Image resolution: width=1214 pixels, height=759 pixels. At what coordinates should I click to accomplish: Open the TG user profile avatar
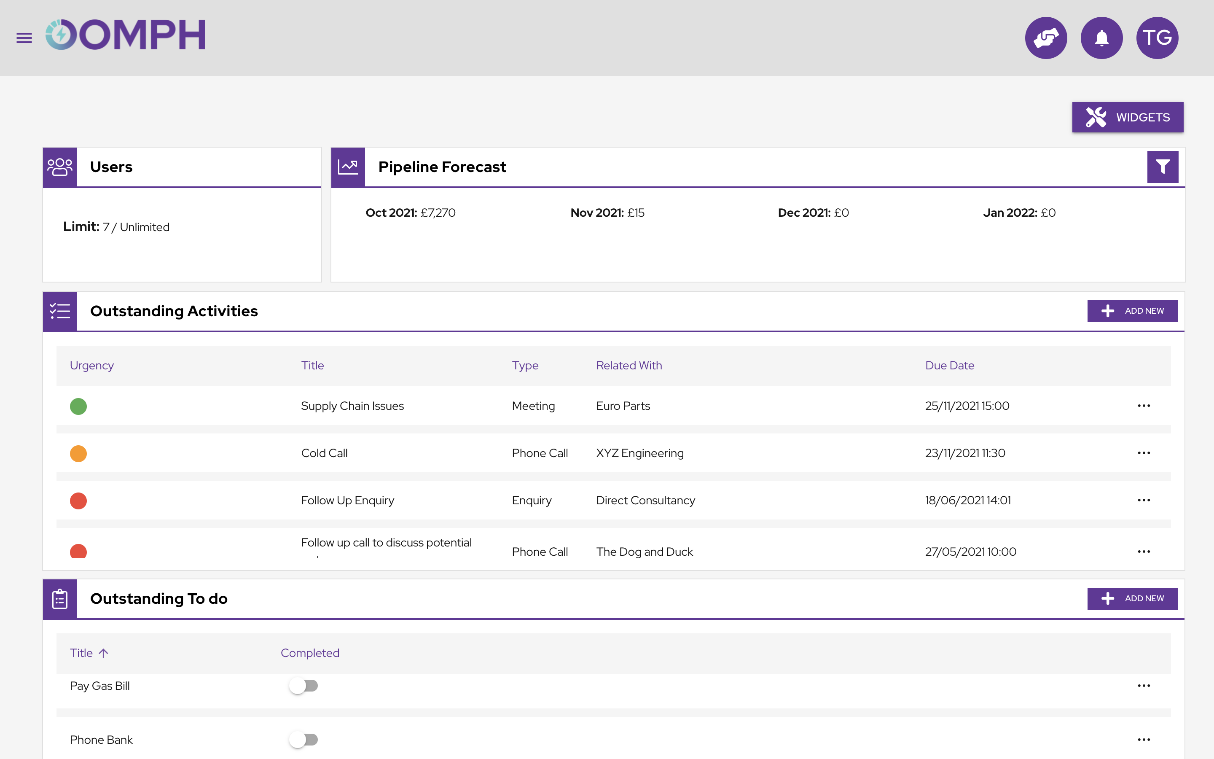pos(1157,38)
